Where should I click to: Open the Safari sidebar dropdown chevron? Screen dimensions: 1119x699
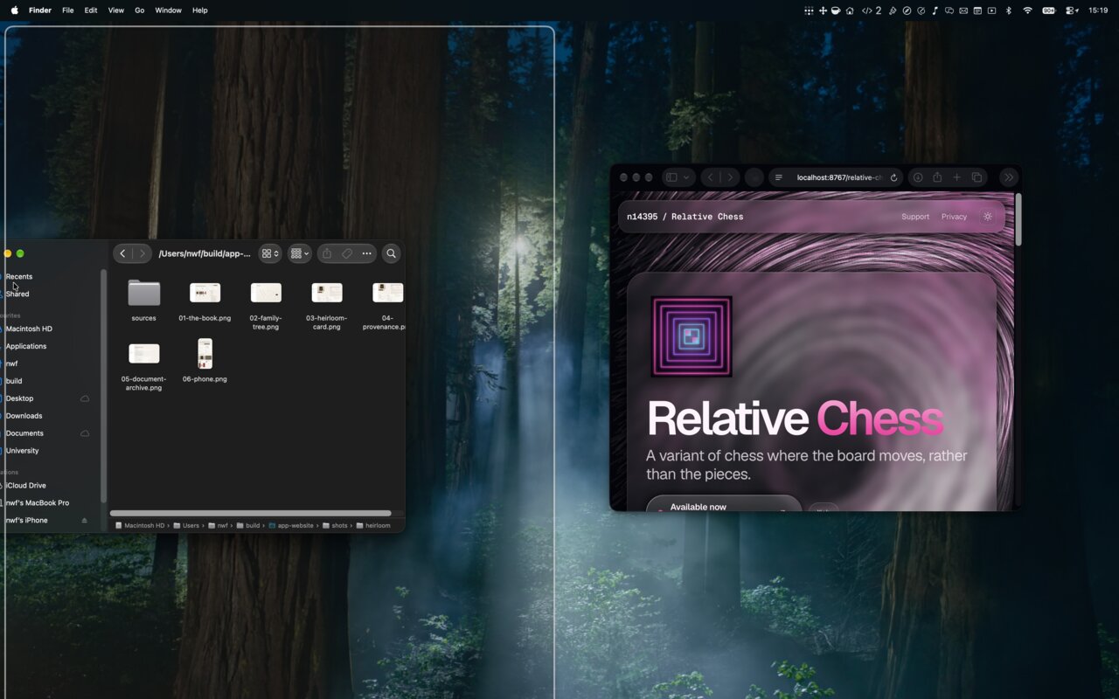687,177
